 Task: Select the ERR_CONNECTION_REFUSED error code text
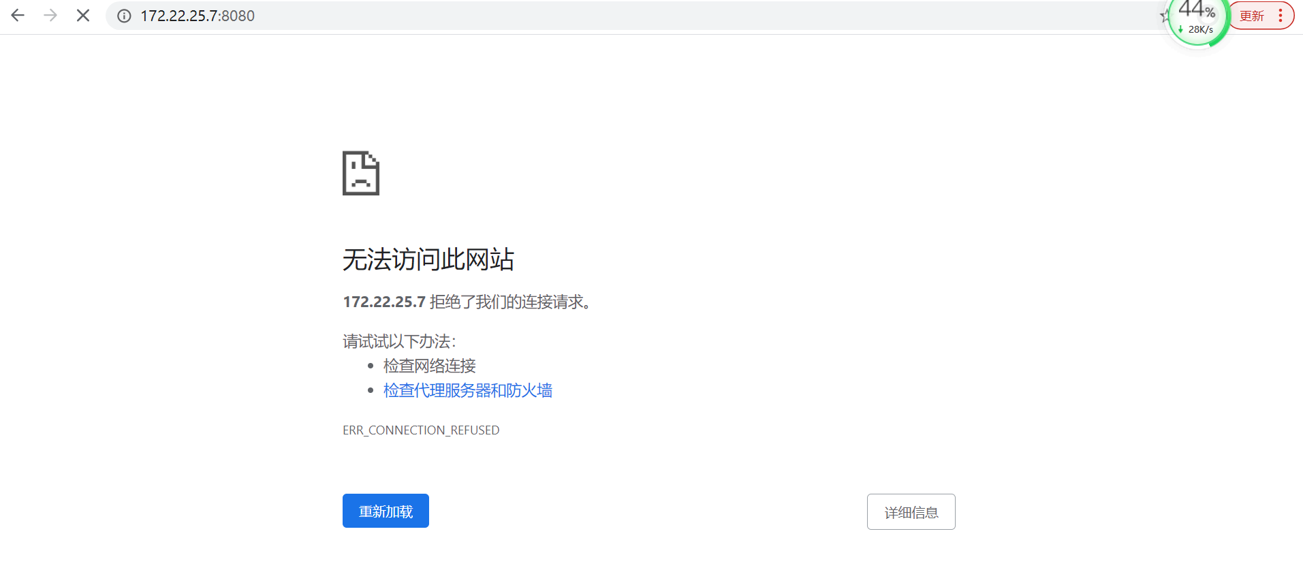421,430
